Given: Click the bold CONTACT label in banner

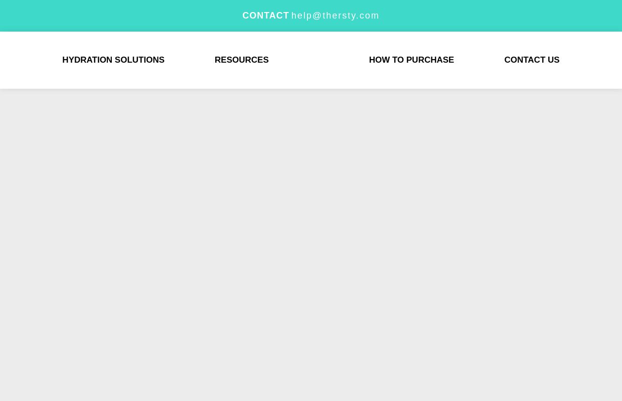Looking at the screenshot, I should tap(266, 16).
